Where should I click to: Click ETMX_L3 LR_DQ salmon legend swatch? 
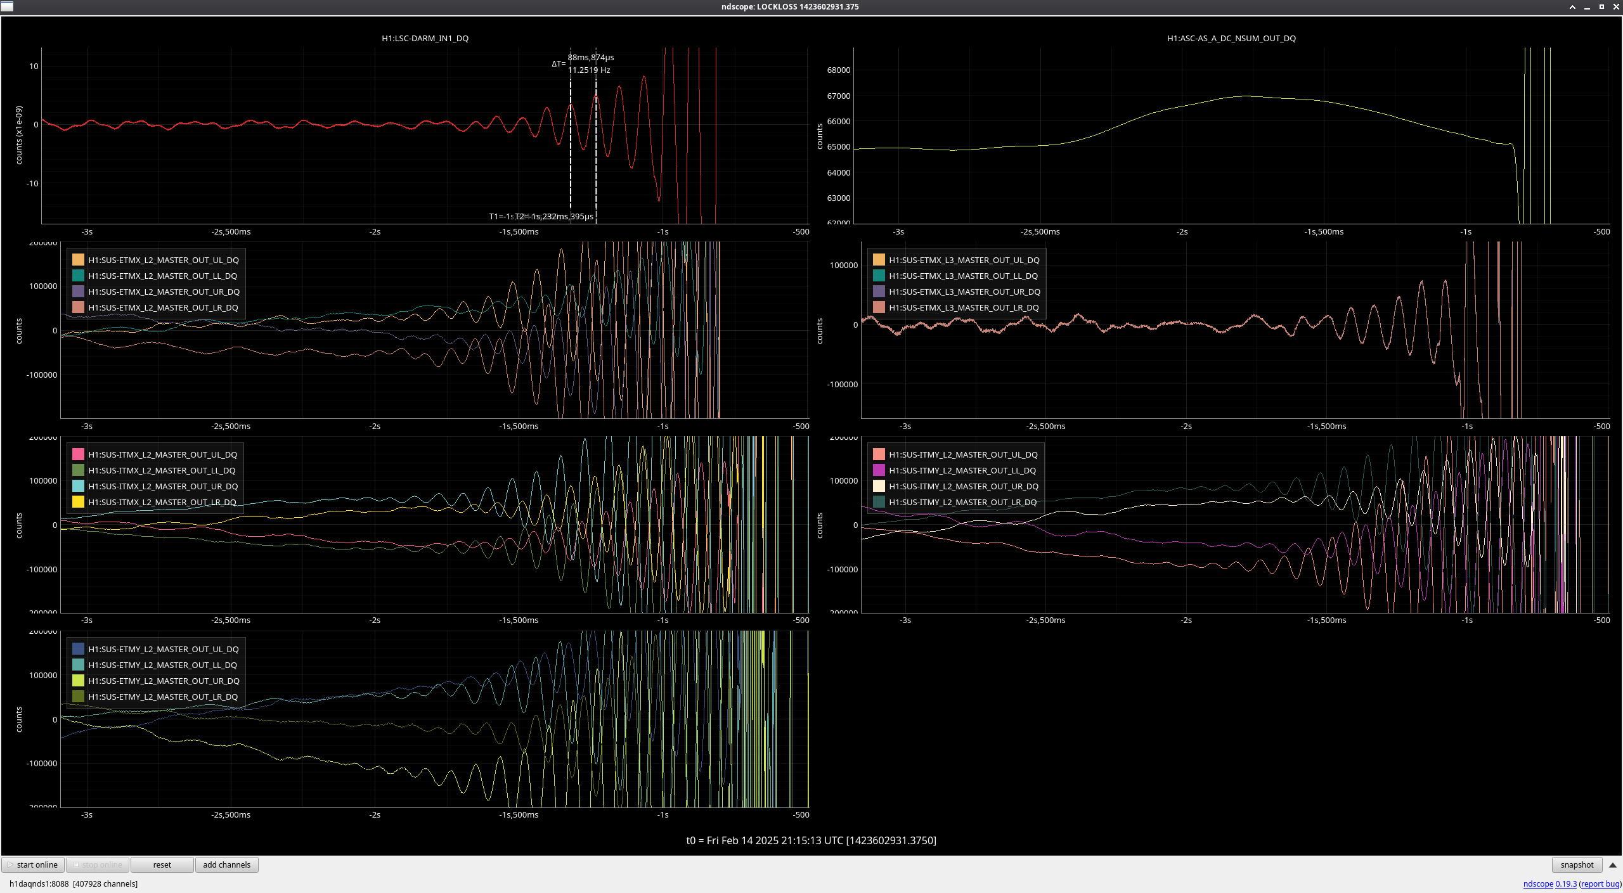tap(879, 307)
